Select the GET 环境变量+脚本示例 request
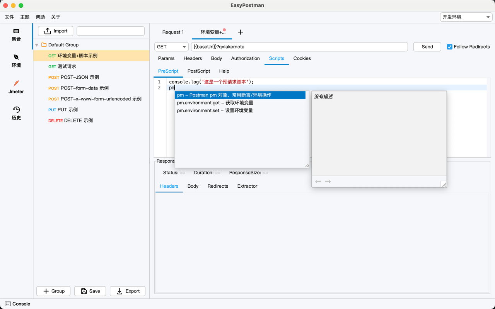 click(91, 56)
